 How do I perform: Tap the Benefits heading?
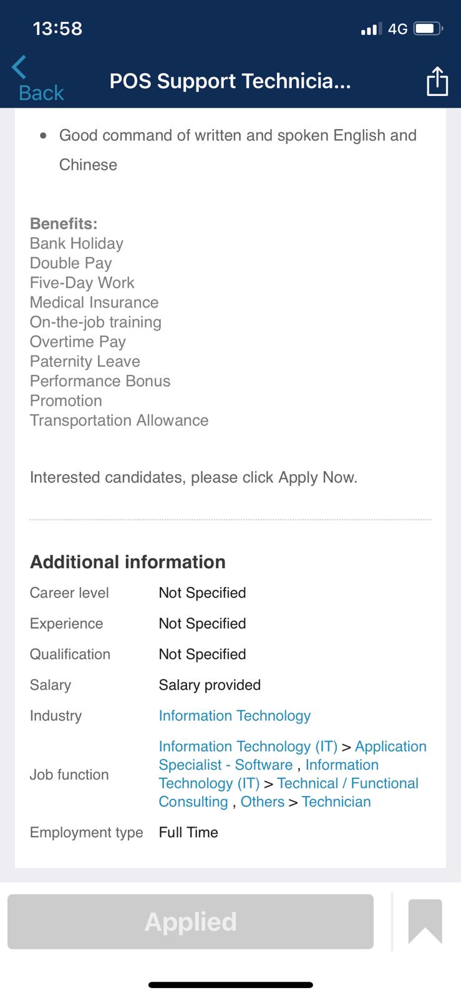[x=64, y=223]
